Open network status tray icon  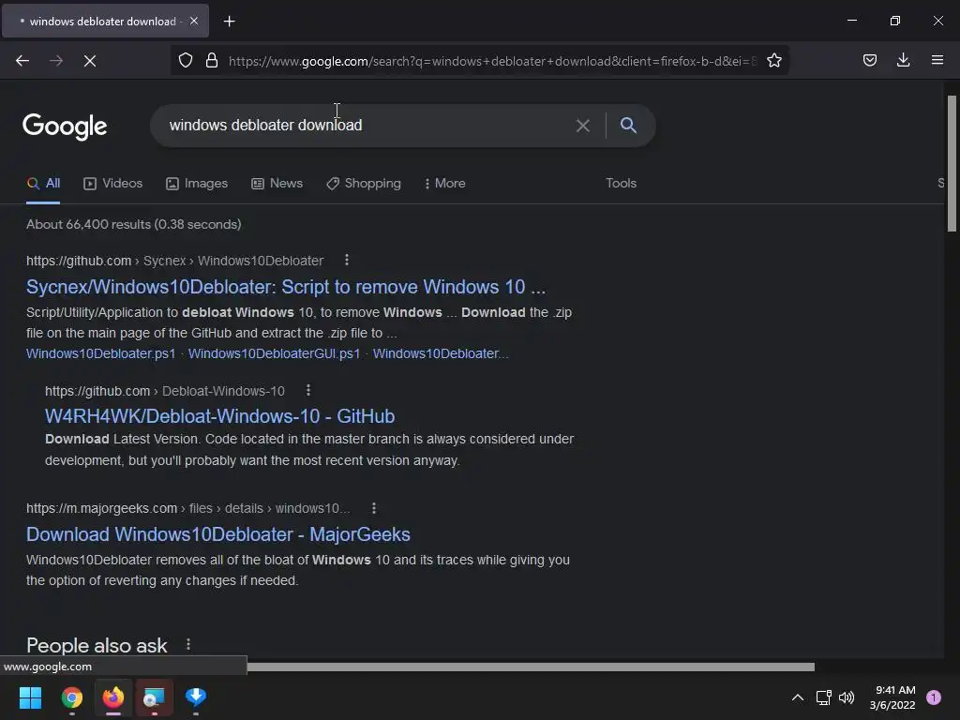(x=823, y=697)
